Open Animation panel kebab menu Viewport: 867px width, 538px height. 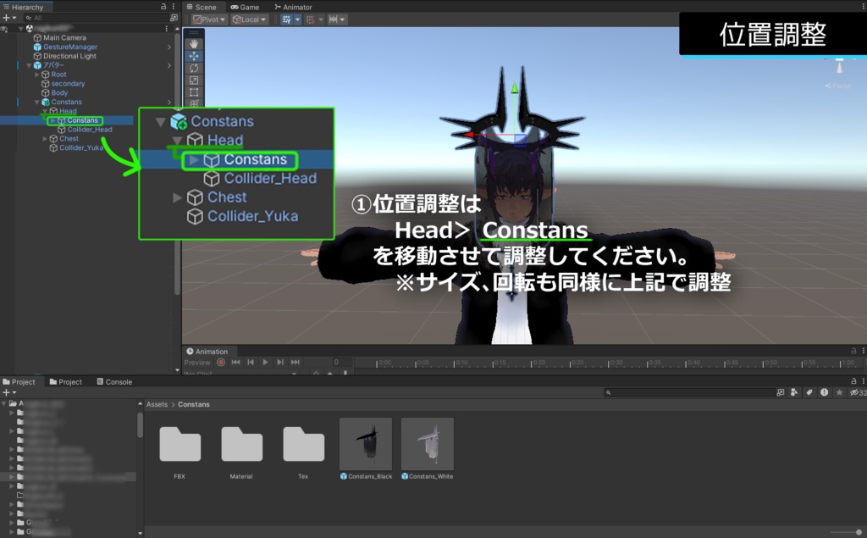tap(863, 351)
